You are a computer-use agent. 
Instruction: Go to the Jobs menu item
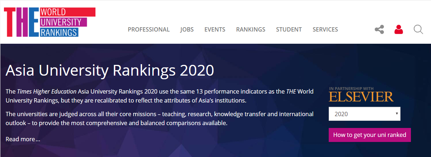(x=187, y=29)
